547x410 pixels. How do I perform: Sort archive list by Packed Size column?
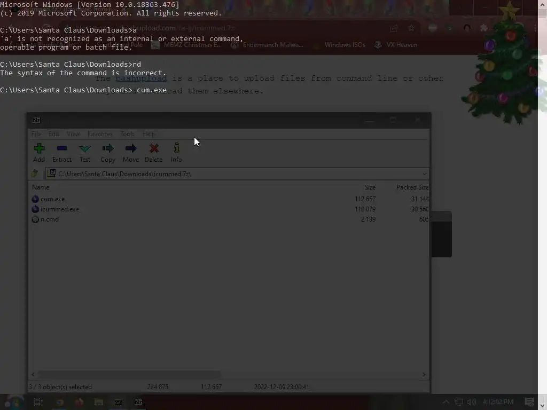click(x=412, y=187)
